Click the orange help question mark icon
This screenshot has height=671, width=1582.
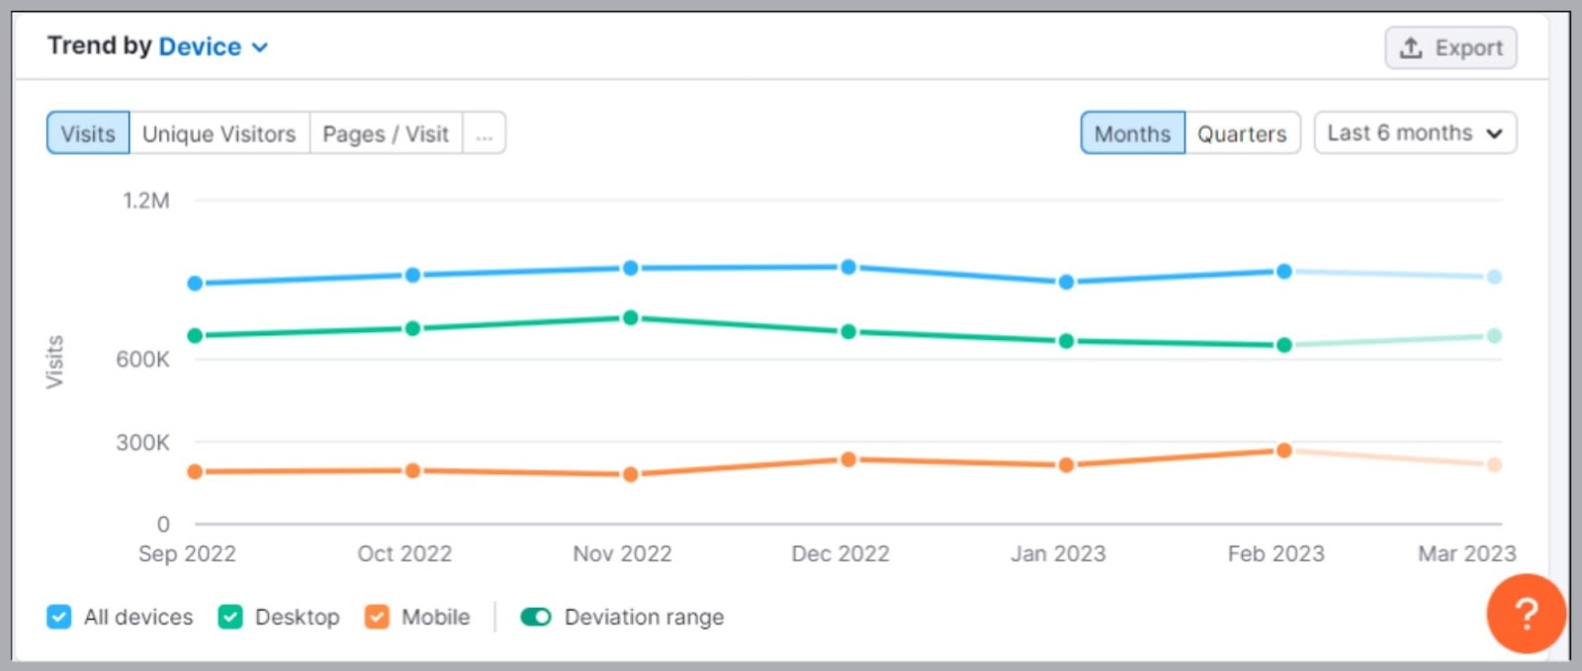pos(1526,614)
